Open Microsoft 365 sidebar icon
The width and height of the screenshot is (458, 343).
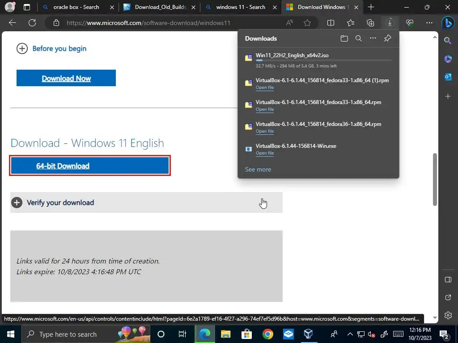click(448, 59)
